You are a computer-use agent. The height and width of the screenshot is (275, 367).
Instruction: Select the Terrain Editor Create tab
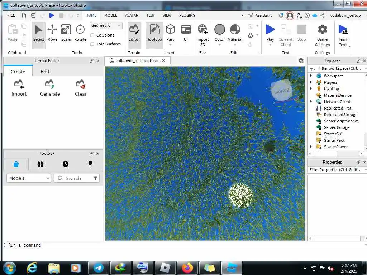pyautogui.click(x=18, y=72)
